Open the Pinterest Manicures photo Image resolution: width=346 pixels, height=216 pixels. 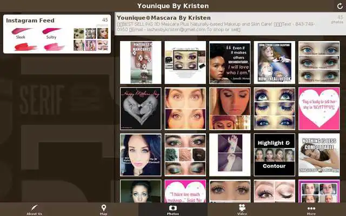click(x=141, y=63)
